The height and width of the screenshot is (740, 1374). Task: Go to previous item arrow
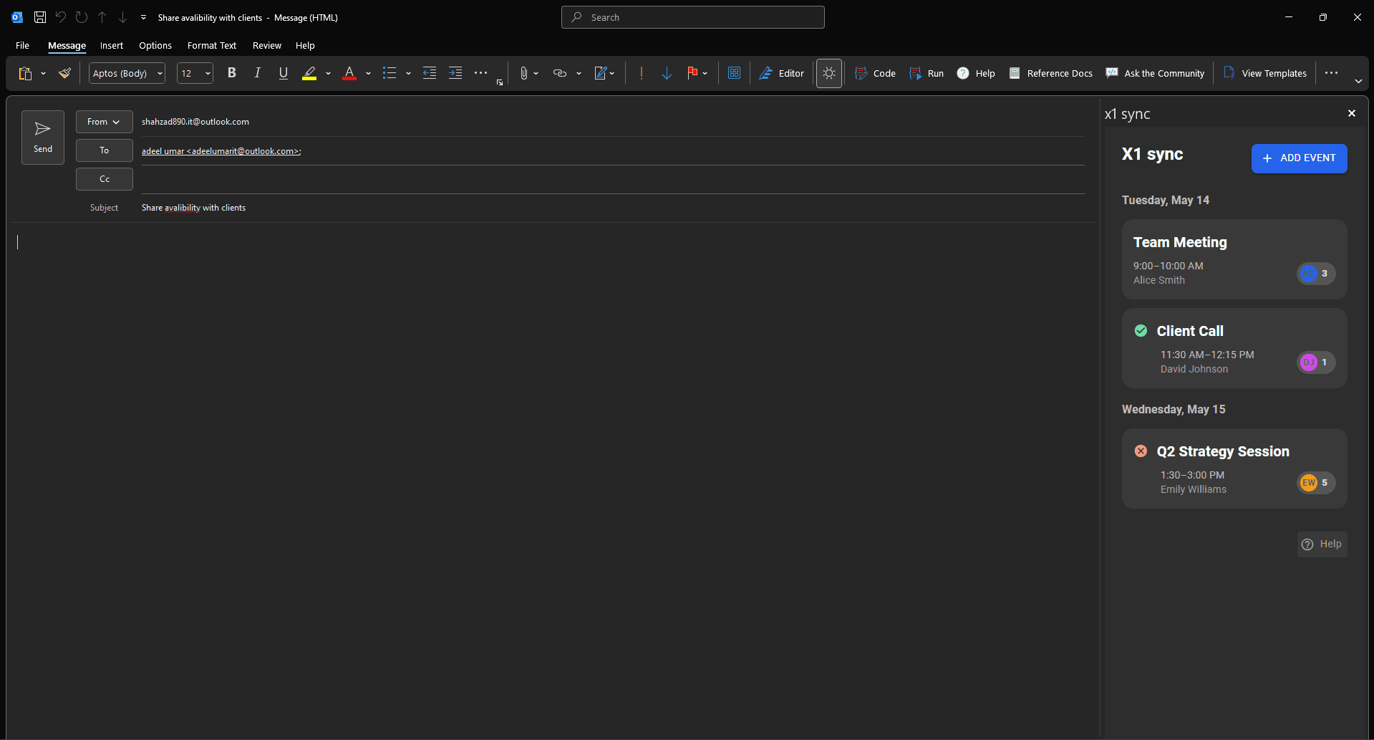click(x=102, y=17)
